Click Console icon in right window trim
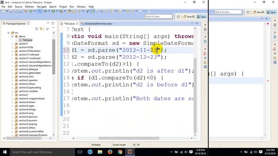This screenshot has width=278, height=156. click(275, 62)
